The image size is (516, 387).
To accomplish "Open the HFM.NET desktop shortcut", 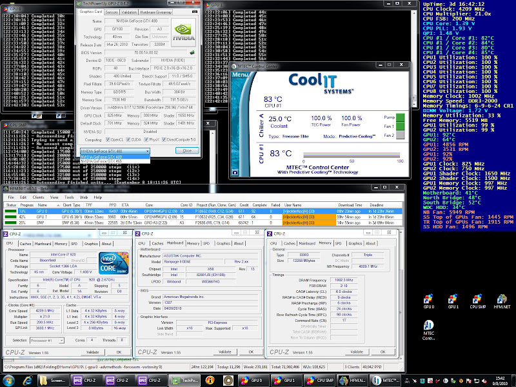I will coord(502,301).
